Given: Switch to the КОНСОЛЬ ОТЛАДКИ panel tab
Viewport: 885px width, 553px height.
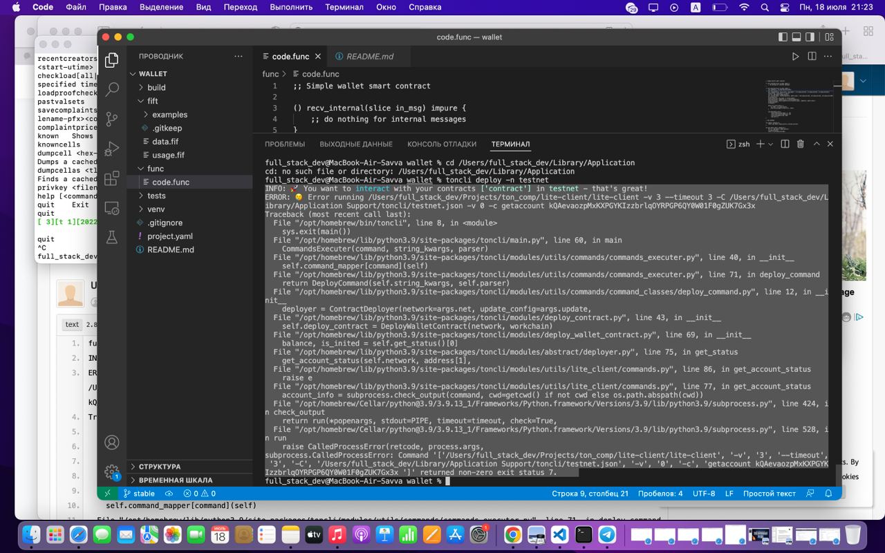Looking at the screenshot, I should pos(442,144).
